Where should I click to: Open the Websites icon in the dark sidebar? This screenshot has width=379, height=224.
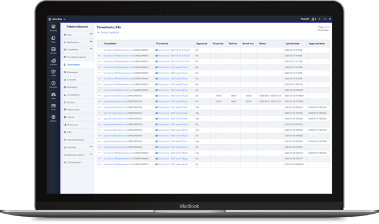[x=53, y=49]
